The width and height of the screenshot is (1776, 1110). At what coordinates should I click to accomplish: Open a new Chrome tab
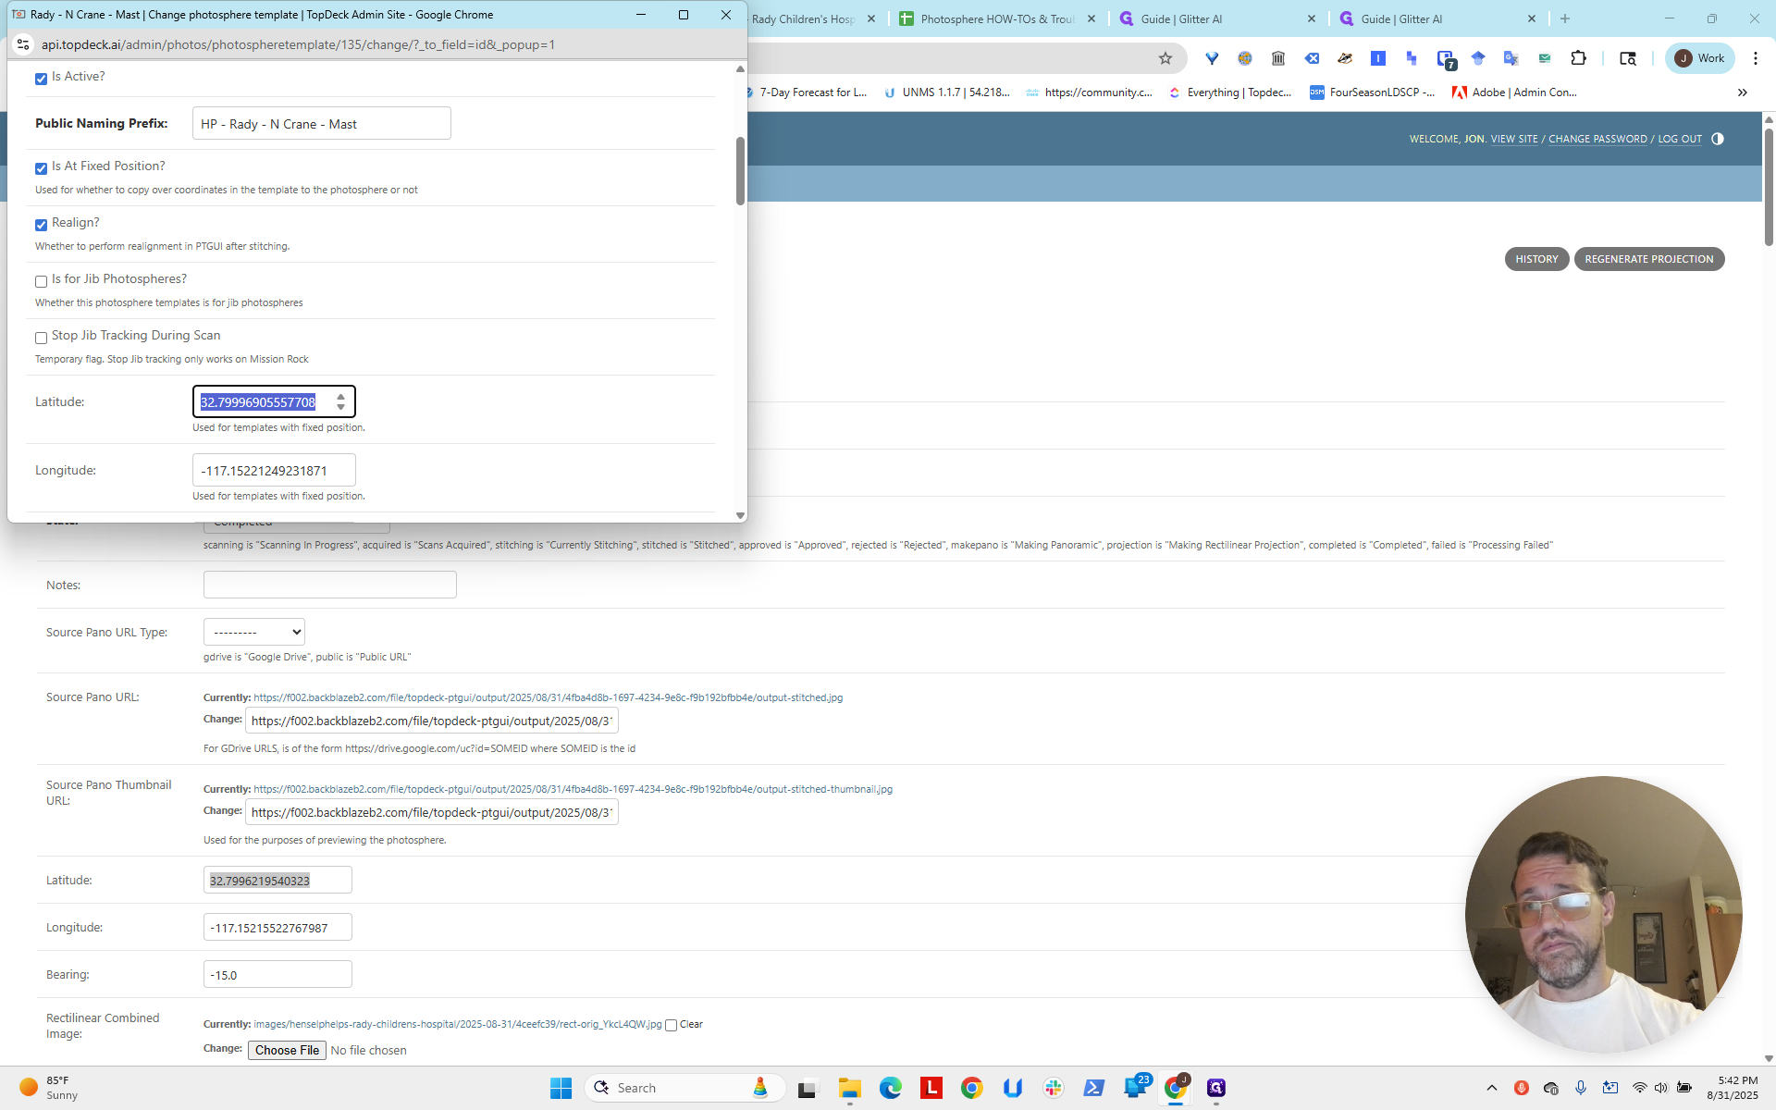(x=1565, y=18)
